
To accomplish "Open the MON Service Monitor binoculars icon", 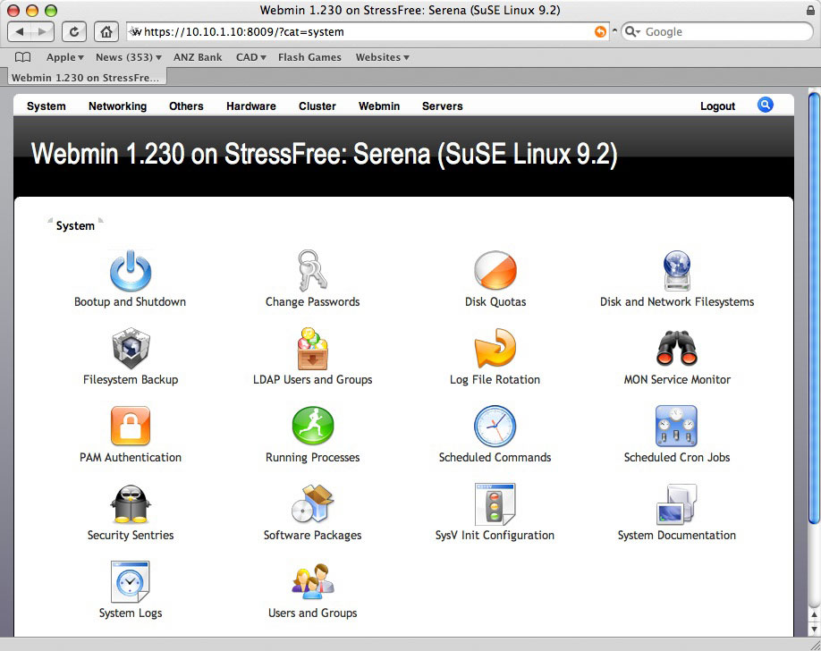I will pyautogui.click(x=677, y=348).
